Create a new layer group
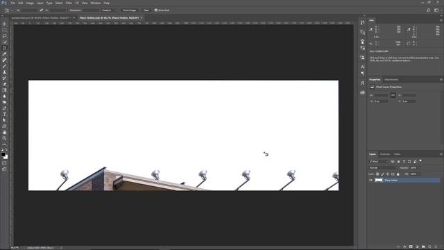Image resolution: width=444 pixels, height=250 pixels. pos(423,247)
